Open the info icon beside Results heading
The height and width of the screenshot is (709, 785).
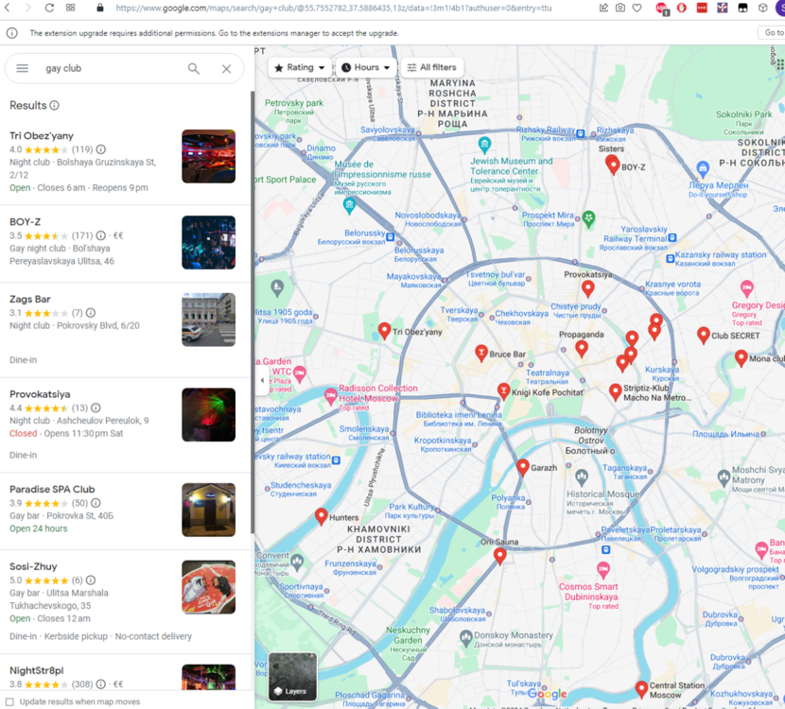coord(54,106)
